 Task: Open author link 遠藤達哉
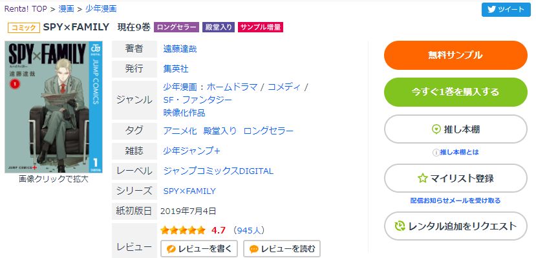180,49
